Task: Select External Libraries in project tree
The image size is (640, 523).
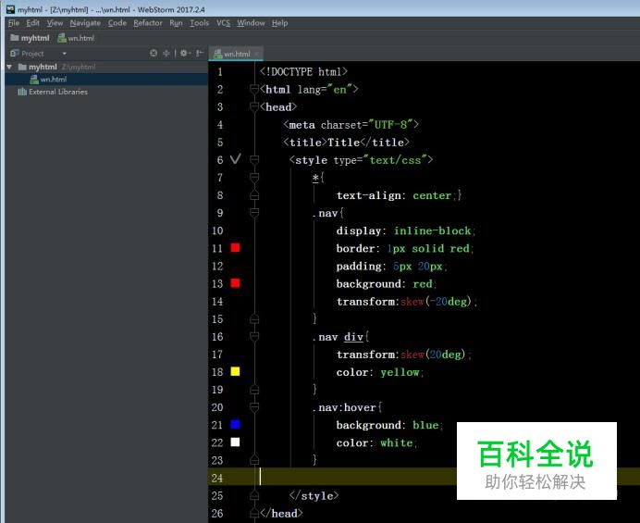Action: (53, 92)
